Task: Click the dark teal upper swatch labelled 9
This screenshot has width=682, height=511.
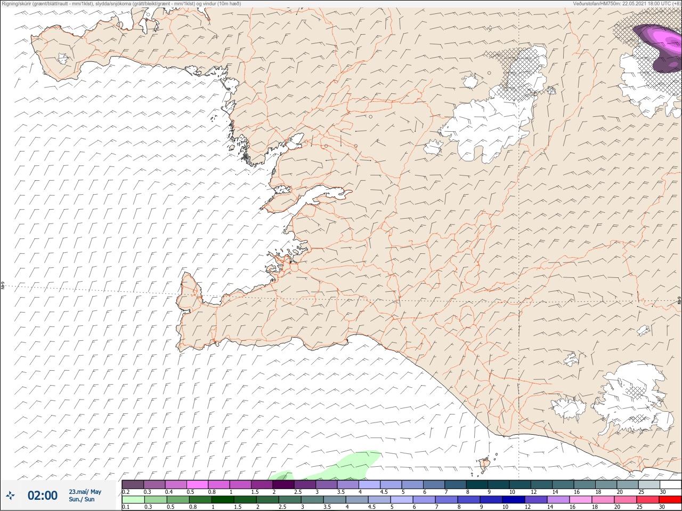Action: point(498,484)
